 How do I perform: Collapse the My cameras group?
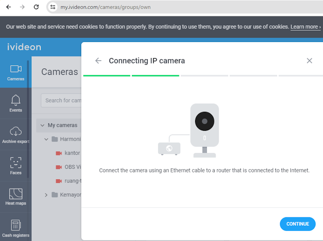42,125
